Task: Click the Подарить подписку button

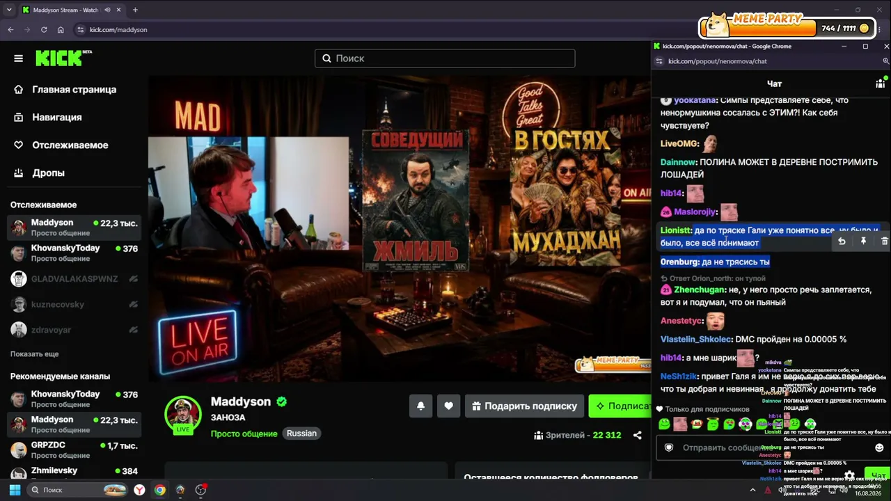Action: 523,406
